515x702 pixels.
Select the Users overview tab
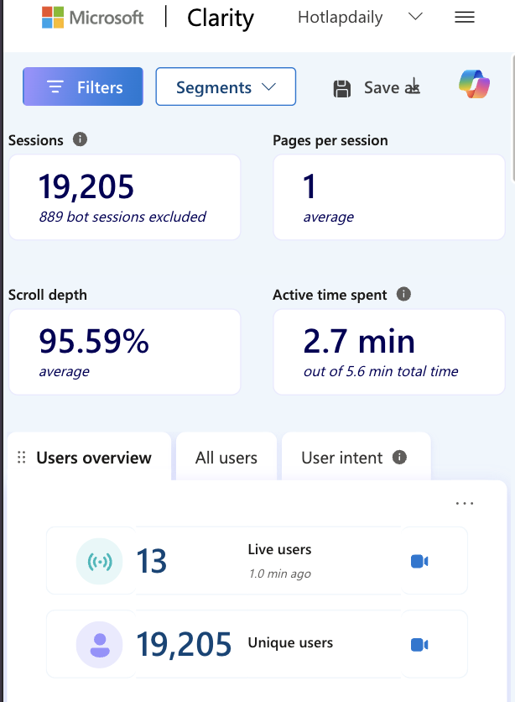point(93,458)
